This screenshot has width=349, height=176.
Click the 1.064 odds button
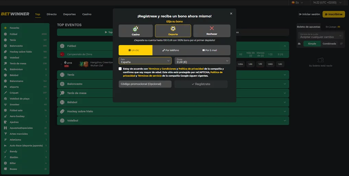pyautogui.click(x=240, y=64)
